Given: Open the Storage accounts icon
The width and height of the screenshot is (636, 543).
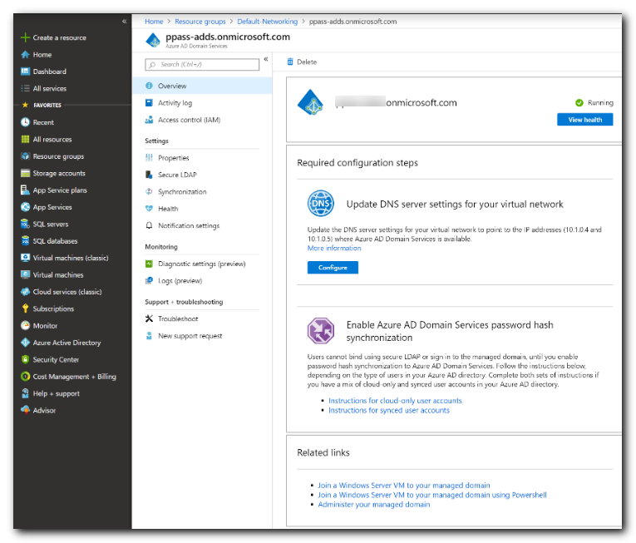Looking at the screenshot, I should tap(25, 173).
